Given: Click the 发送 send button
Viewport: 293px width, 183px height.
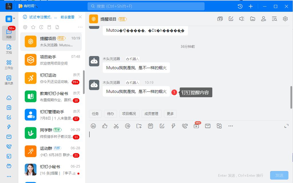Looking at the screenshot, I should click(x=279, y=175).
